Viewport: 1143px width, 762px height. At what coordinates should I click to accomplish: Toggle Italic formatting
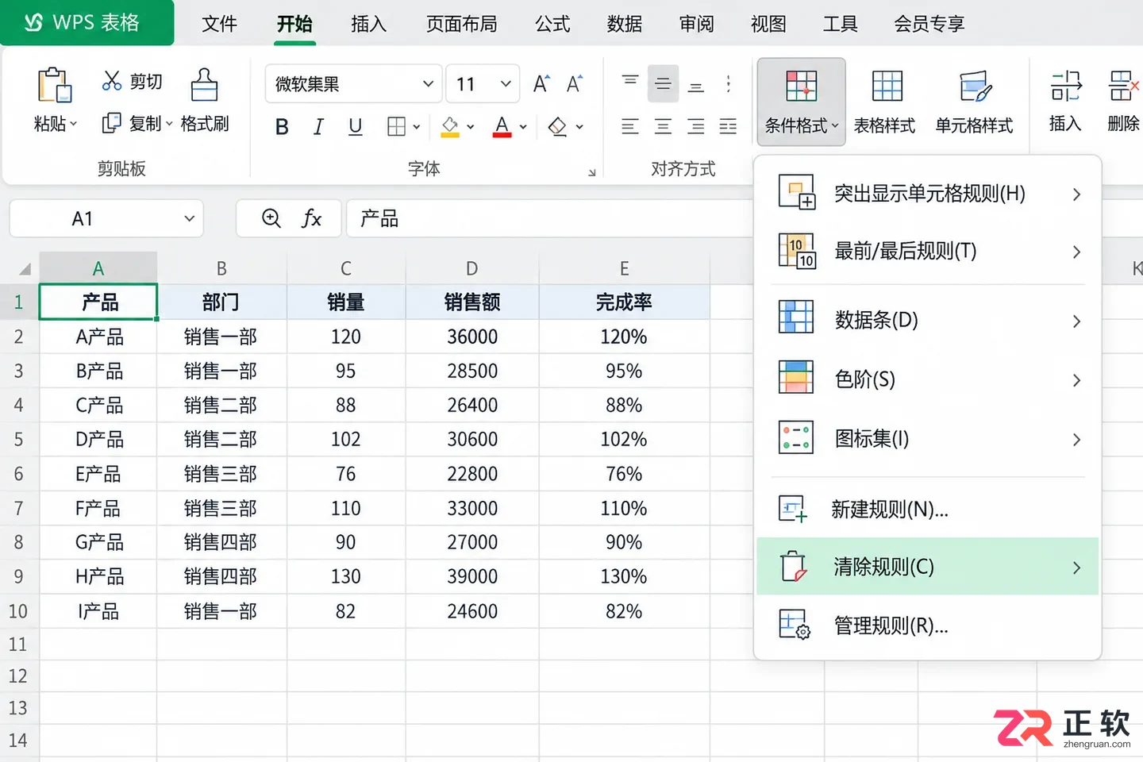tap(318, 127)
